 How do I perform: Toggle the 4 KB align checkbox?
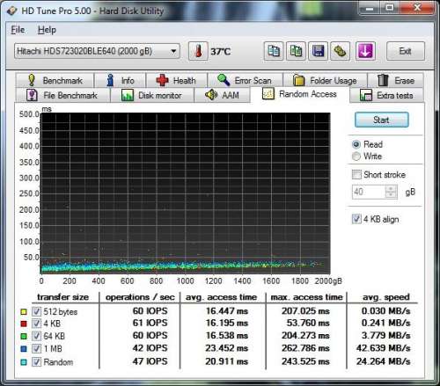click(356, 219)
